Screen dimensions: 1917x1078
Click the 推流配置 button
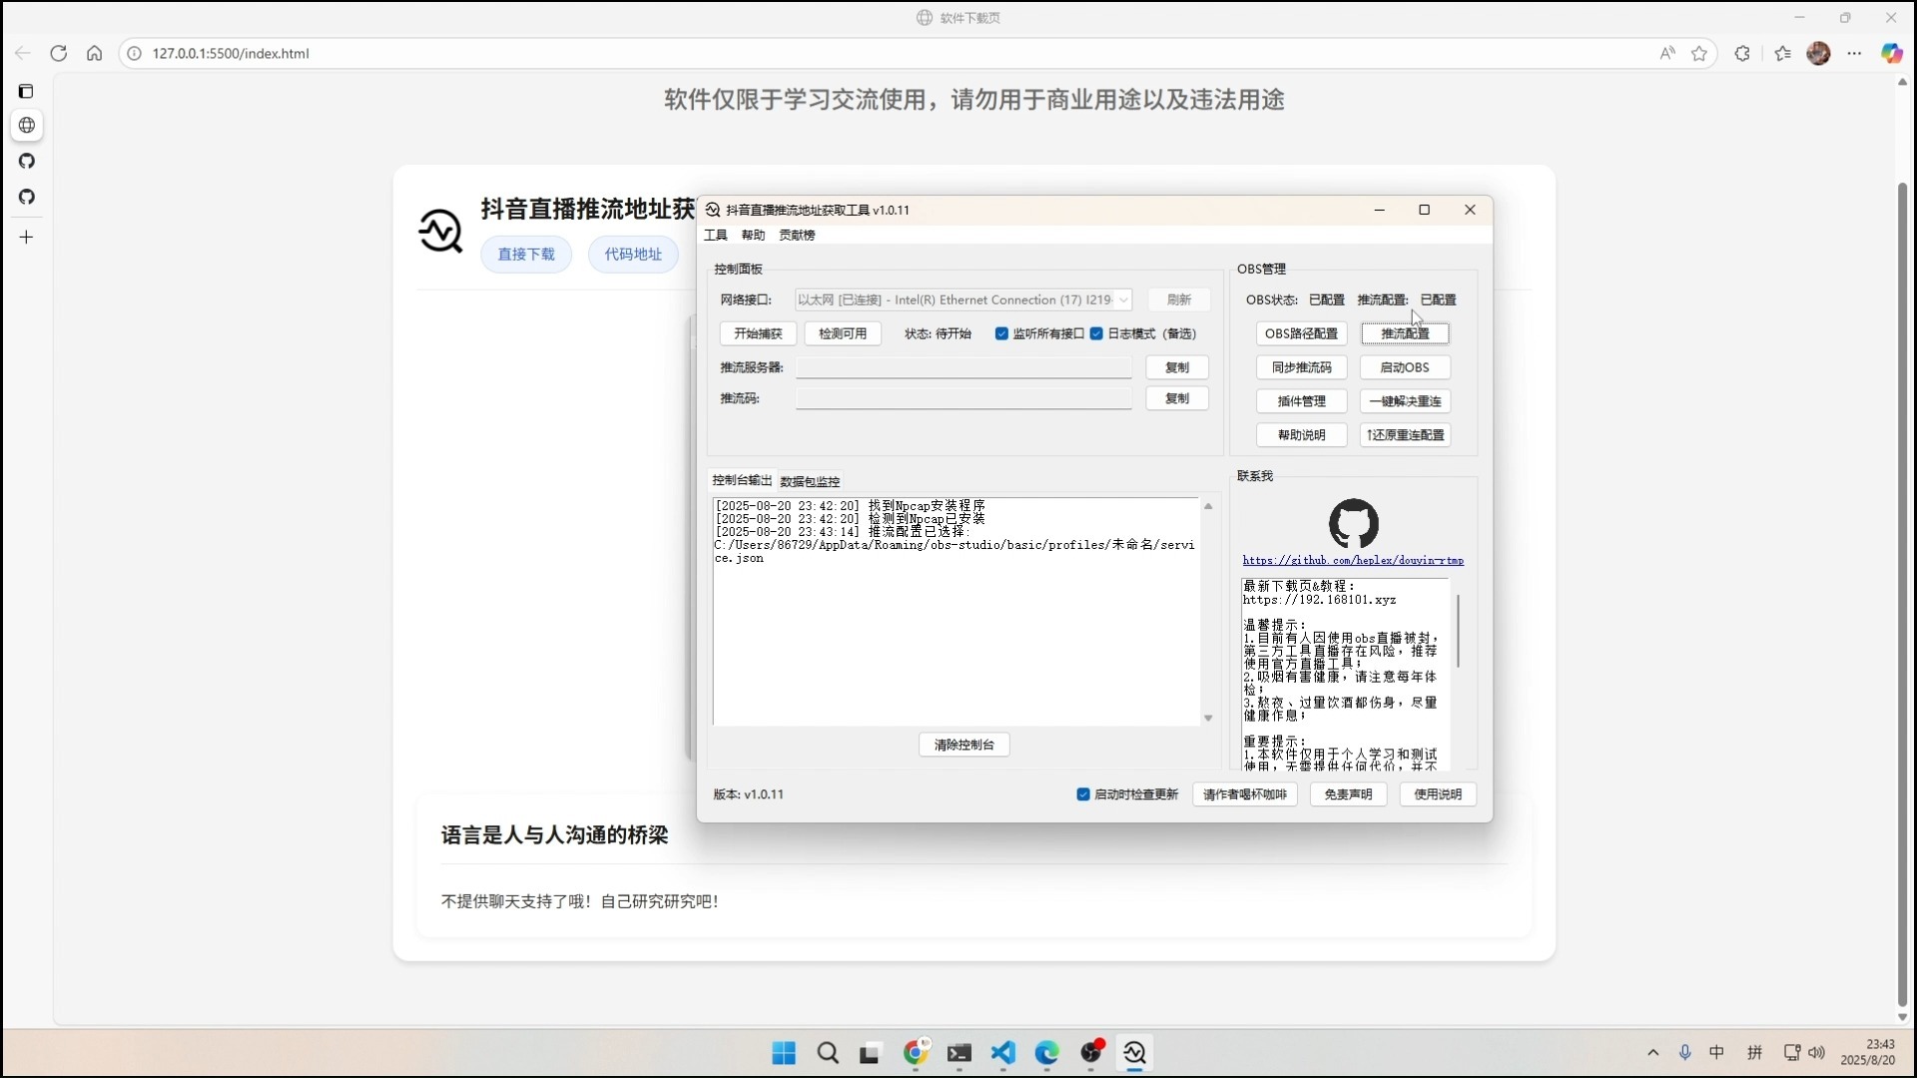point(1405,333)
